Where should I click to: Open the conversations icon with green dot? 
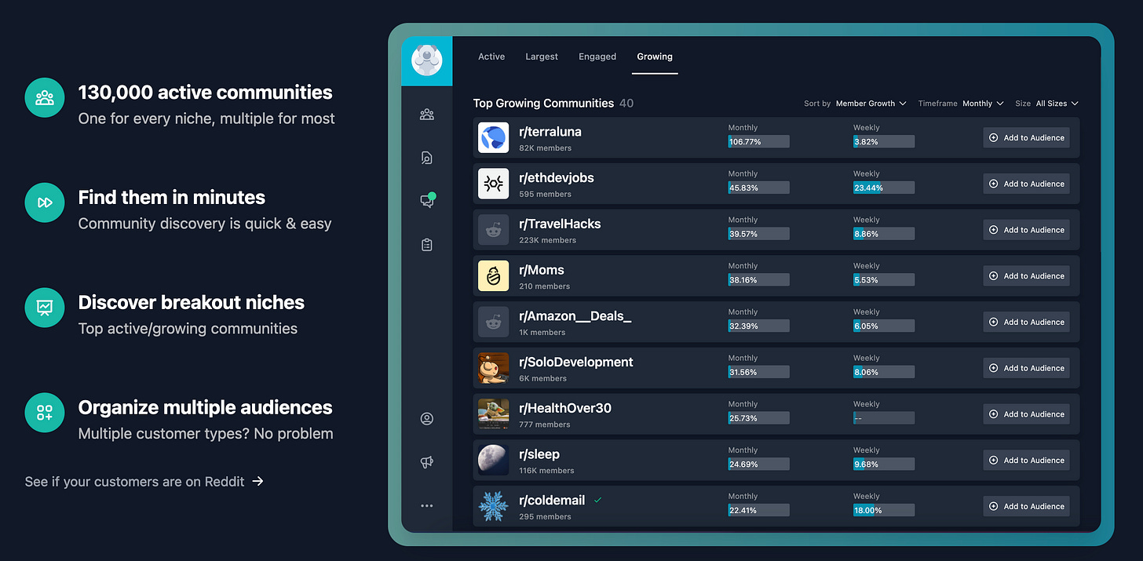point(428,201)
